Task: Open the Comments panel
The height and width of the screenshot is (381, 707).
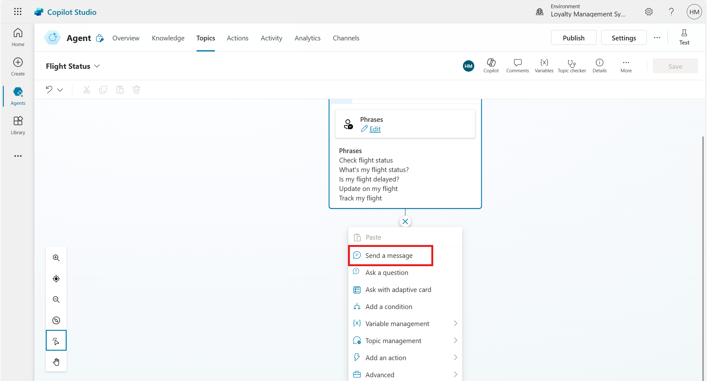Action: 517,66
